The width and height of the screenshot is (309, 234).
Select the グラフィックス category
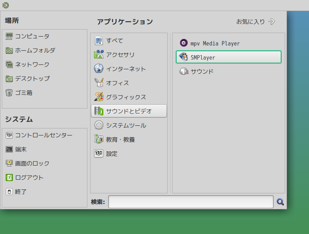click(129, 97)
